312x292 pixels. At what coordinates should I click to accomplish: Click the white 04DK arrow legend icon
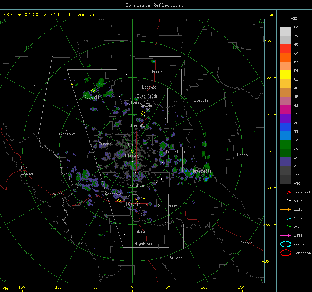(286, 201)
